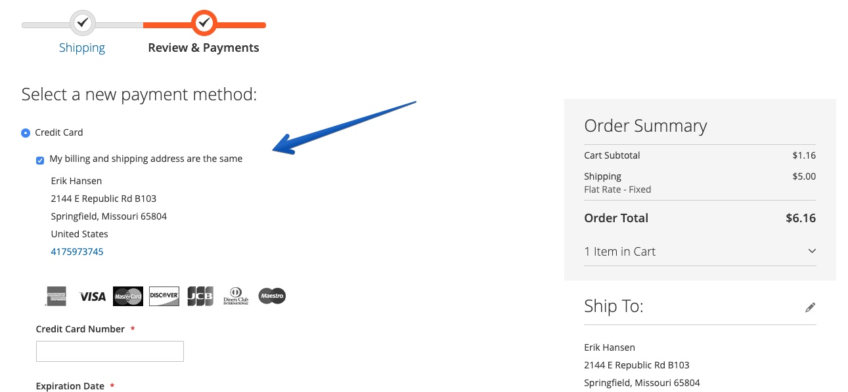848x392 pixels.
Task: Edit the Ship To address with the pencil icon
Action: click(811, 307)
